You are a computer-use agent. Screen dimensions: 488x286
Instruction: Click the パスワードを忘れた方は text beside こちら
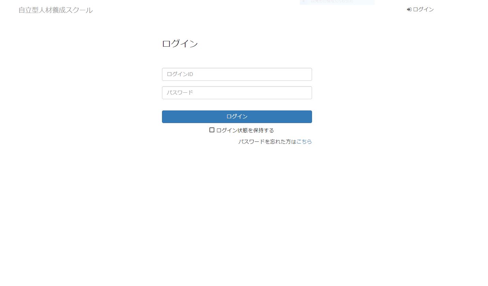point(267,141)
